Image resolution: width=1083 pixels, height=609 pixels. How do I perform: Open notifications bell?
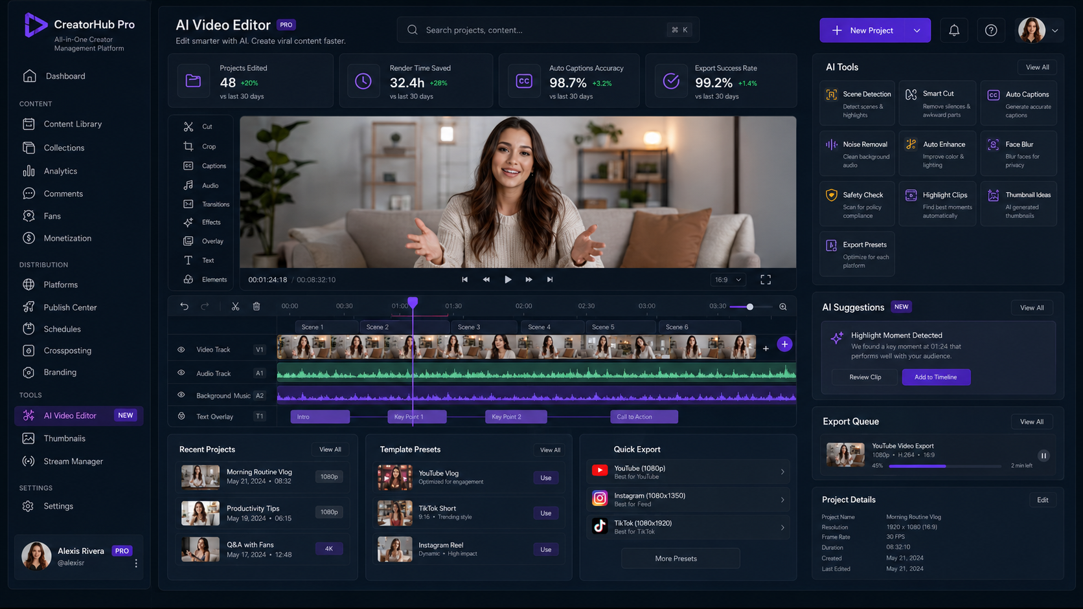(954, 30)
